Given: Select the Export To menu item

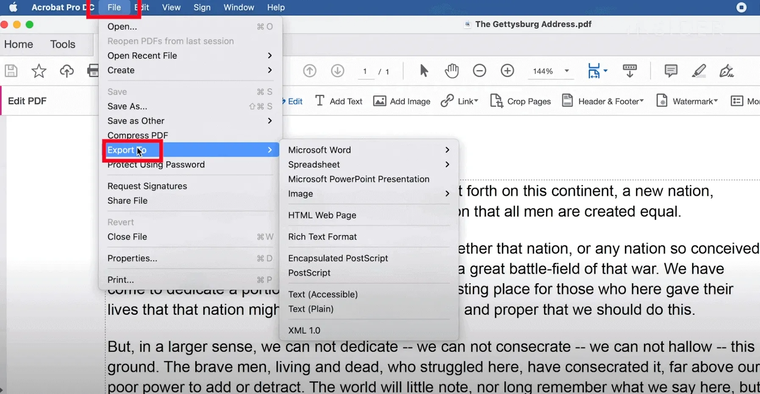Looking at the screenshot, I should (x=190, y=150).
